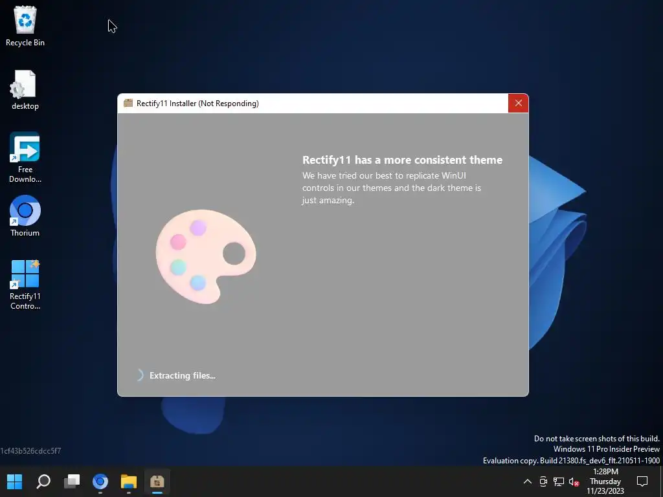Click the 'Extracting files...' status text
The image size is (663, 497).
coord(182,375)
